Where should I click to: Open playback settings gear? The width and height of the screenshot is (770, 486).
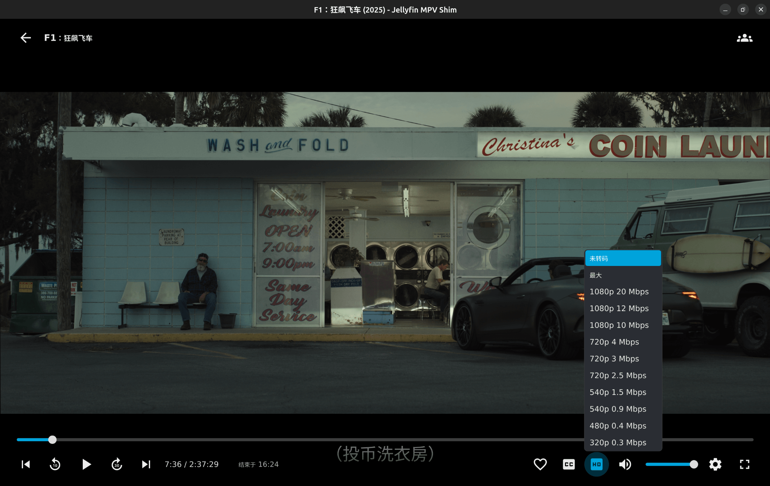click(x=715, y=464)
